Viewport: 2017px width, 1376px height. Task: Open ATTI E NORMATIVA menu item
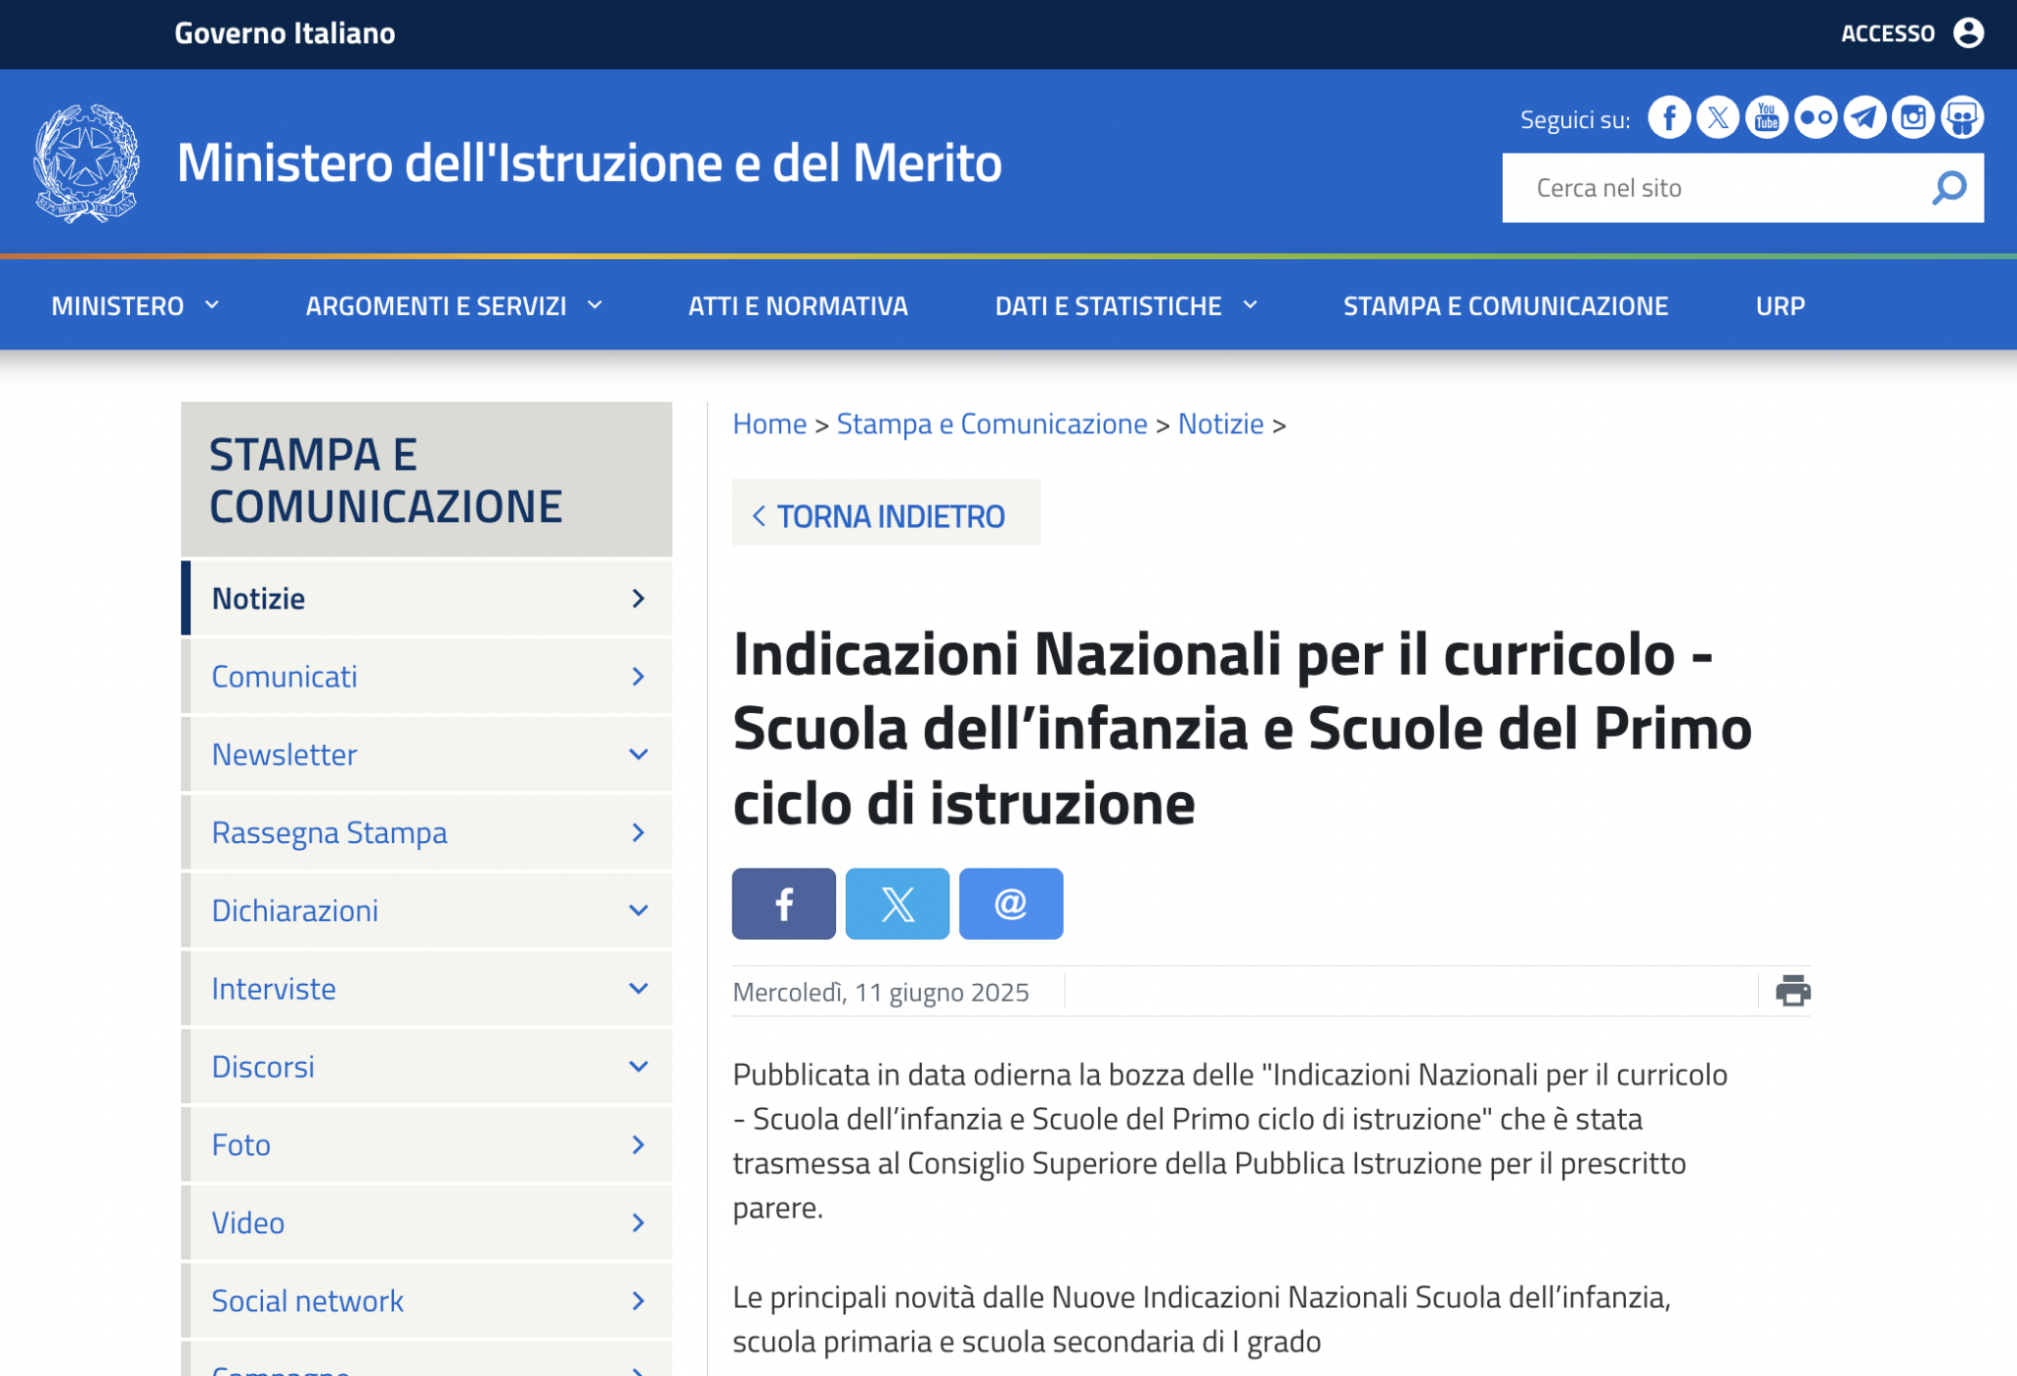point(798,306)
